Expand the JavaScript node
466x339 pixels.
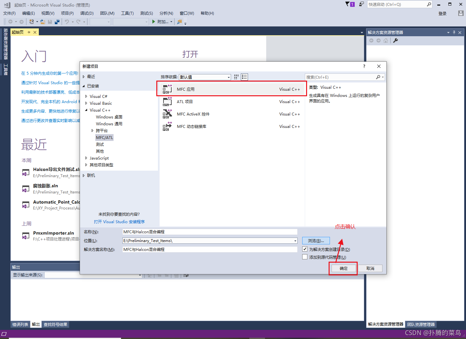click(x=86, y=158)
